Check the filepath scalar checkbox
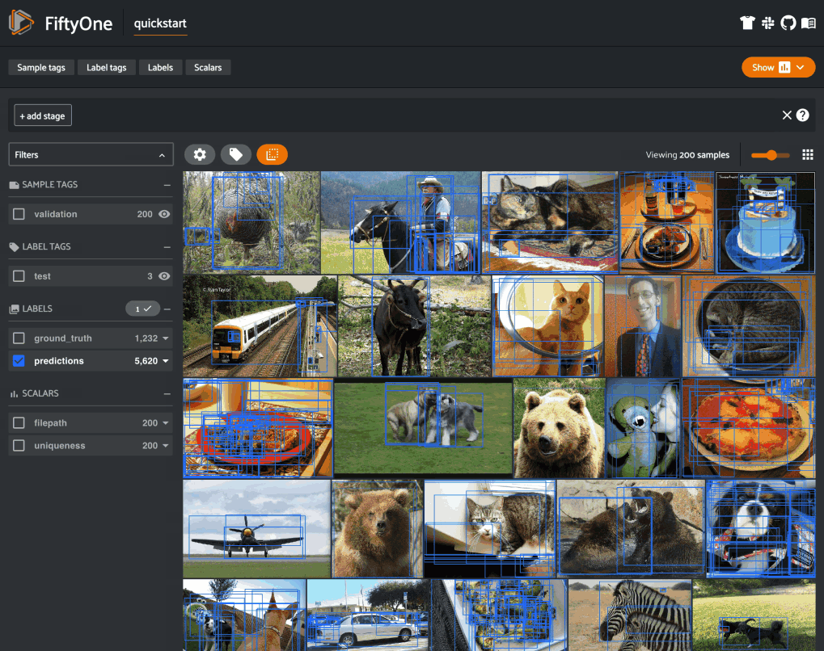This screenshot has width=824, height=651. click(19, 422)
